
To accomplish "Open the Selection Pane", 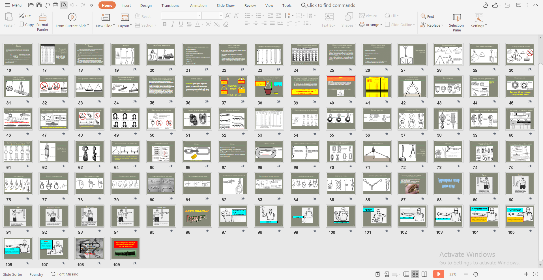I will [x=456, y=22].
